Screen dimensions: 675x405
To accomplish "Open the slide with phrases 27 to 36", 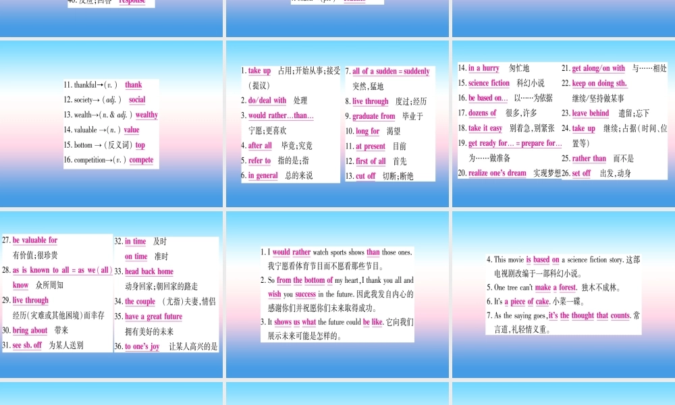I will coord(111,294).
